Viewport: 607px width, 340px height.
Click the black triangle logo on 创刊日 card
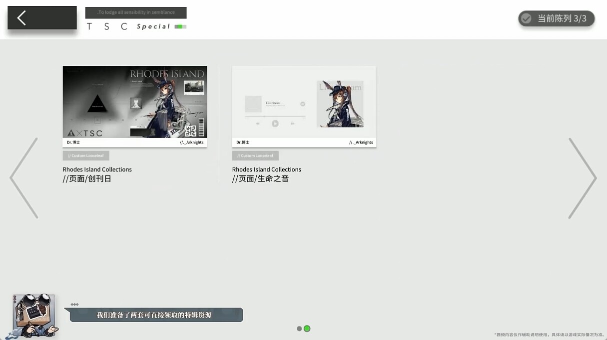coord(98,103)
